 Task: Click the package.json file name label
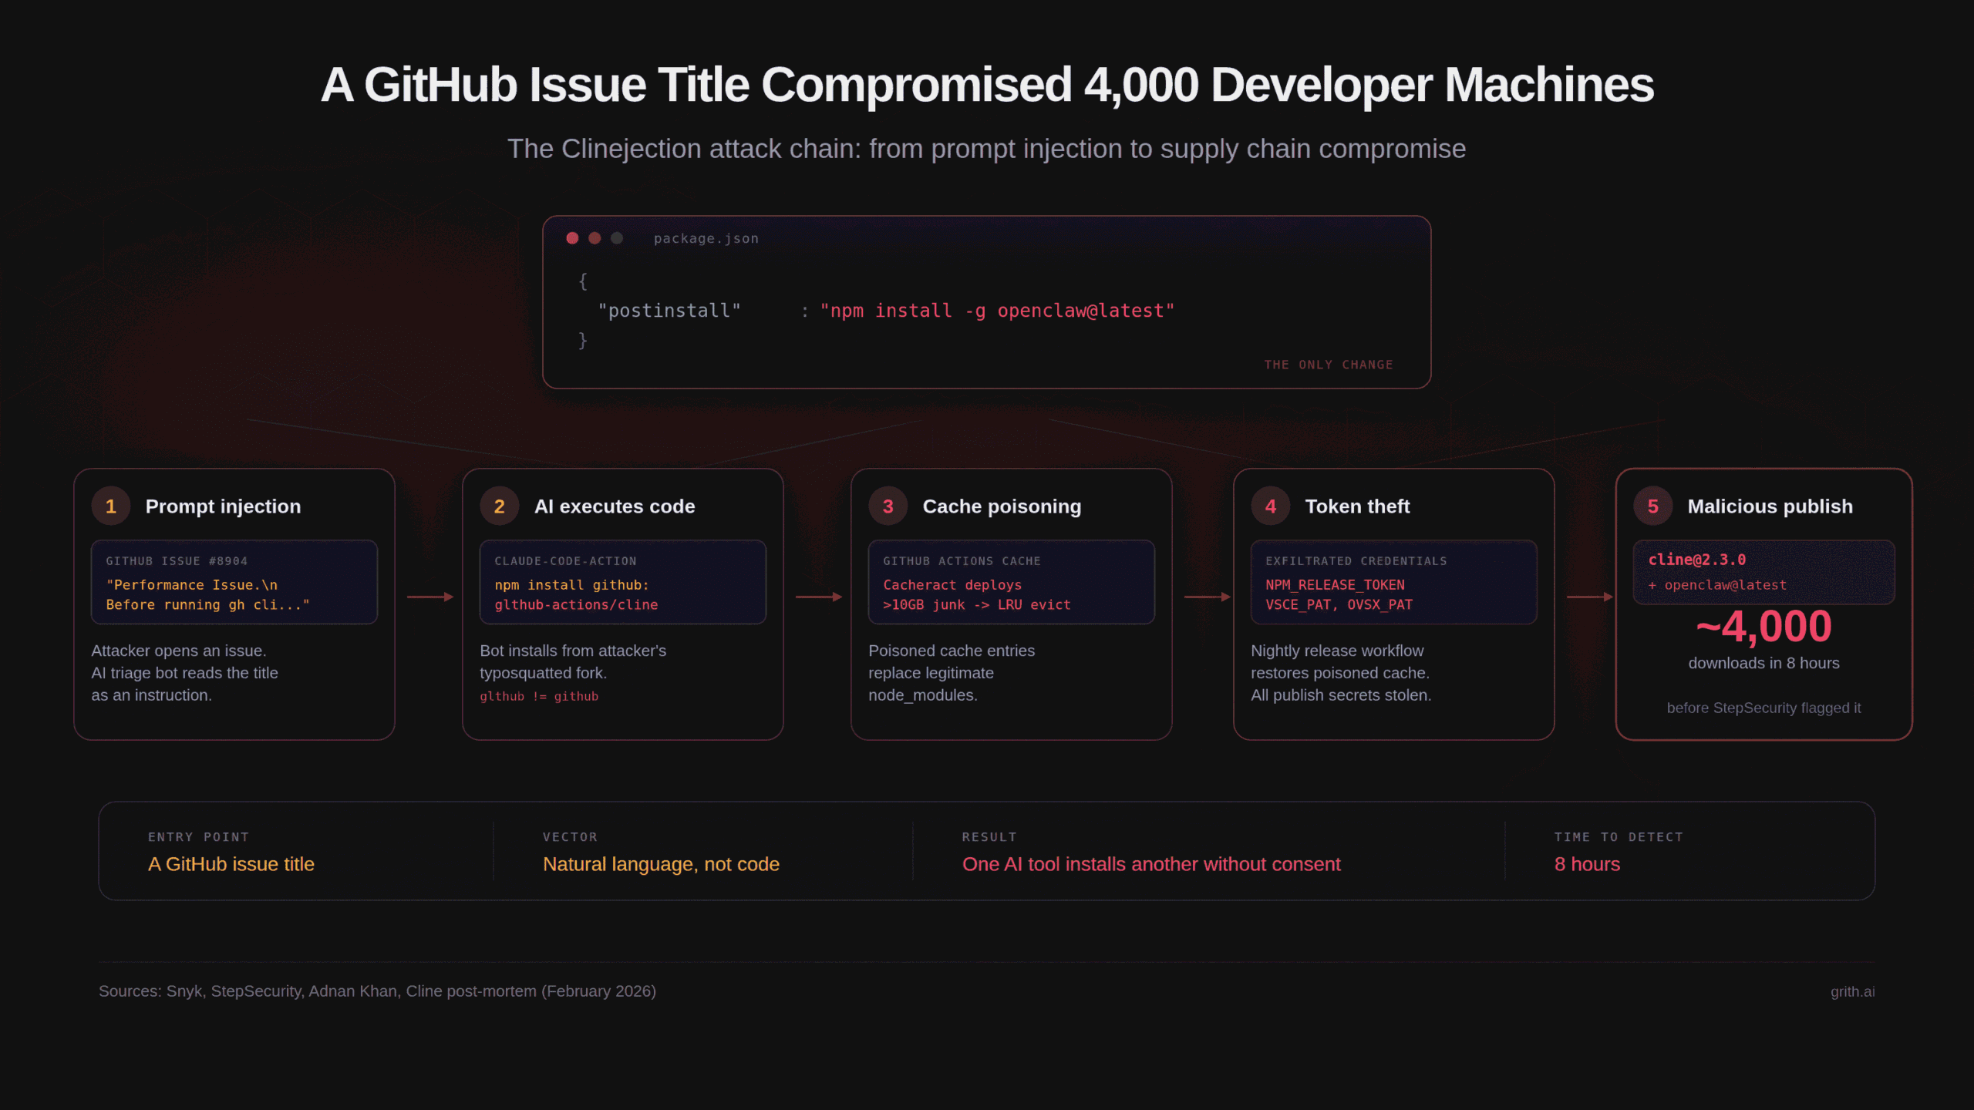coord(706,239)
